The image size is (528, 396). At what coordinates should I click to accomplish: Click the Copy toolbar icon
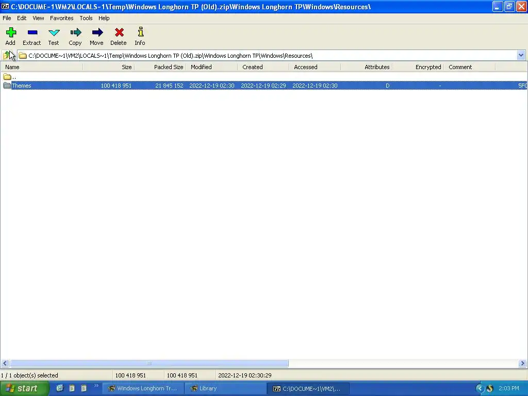tap(75, 32)
